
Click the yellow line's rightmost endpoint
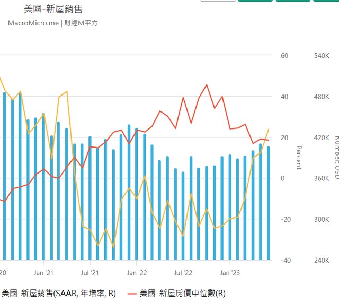[x=269, y=129]
